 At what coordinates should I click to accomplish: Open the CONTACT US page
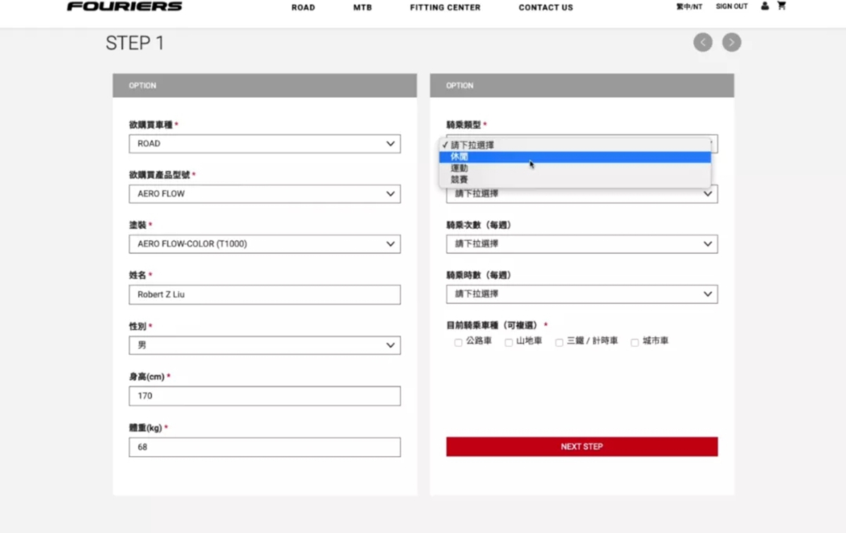pos(546,8)
